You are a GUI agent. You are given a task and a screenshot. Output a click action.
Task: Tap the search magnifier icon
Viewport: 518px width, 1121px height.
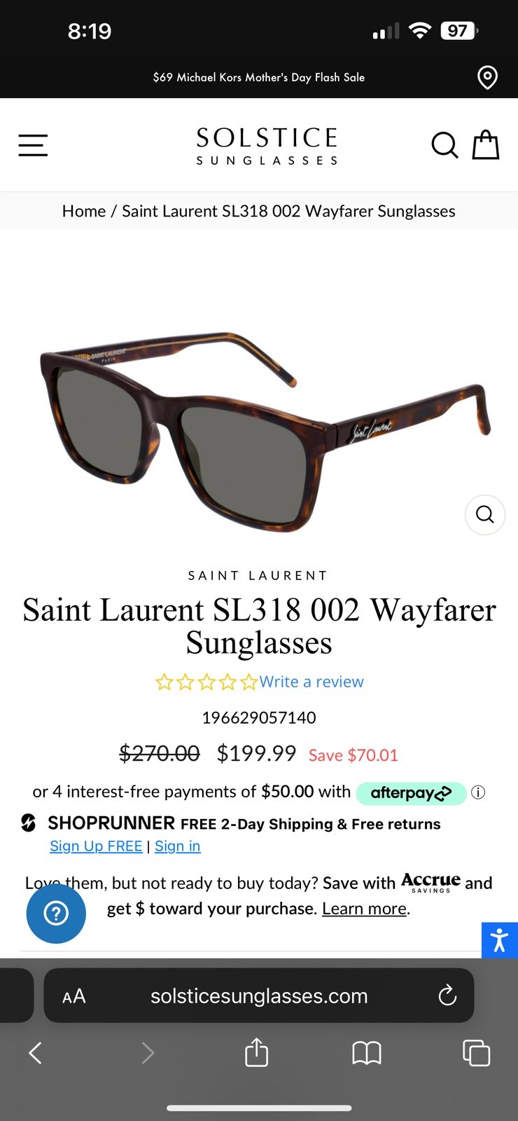(444, 146)
